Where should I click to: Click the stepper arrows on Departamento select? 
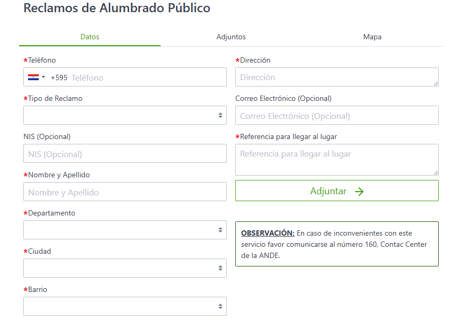point(219,230)
